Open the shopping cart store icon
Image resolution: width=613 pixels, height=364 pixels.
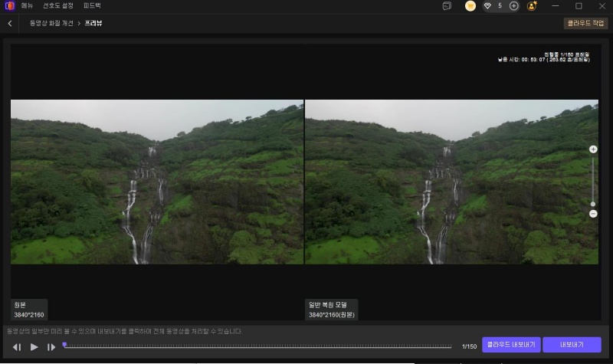470,6
